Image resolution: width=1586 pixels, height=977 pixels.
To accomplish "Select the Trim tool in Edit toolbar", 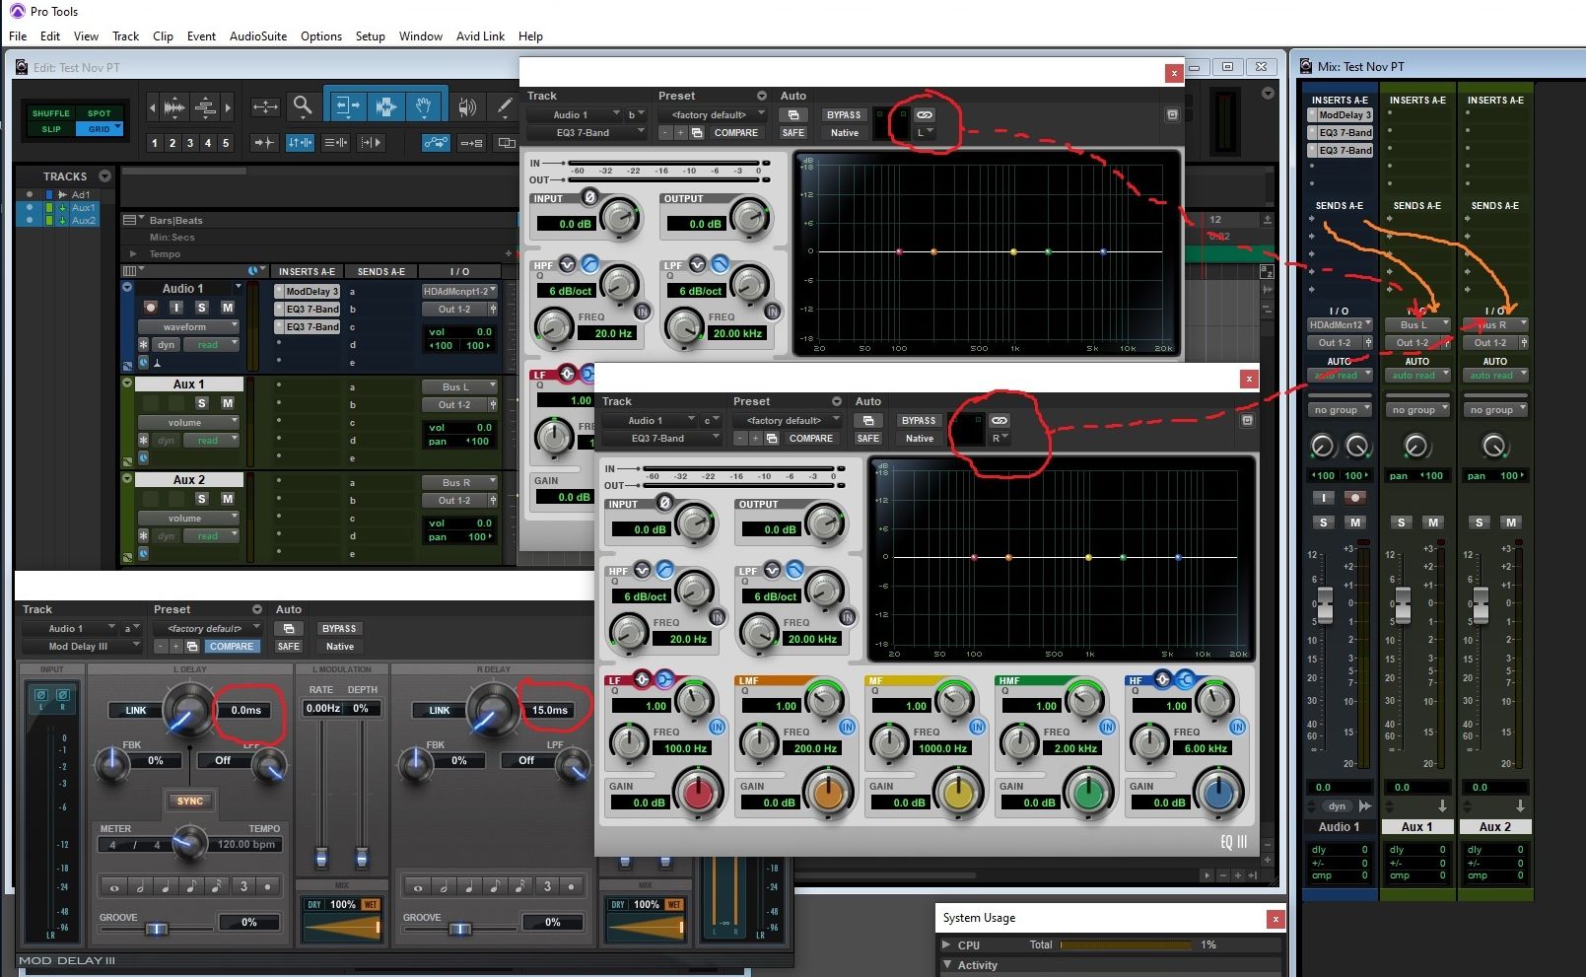I will click(347, 105).
